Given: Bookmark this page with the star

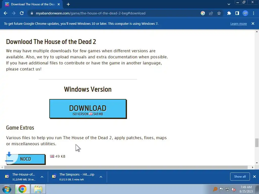Looking at the screenshot, I should pos(219,13).
